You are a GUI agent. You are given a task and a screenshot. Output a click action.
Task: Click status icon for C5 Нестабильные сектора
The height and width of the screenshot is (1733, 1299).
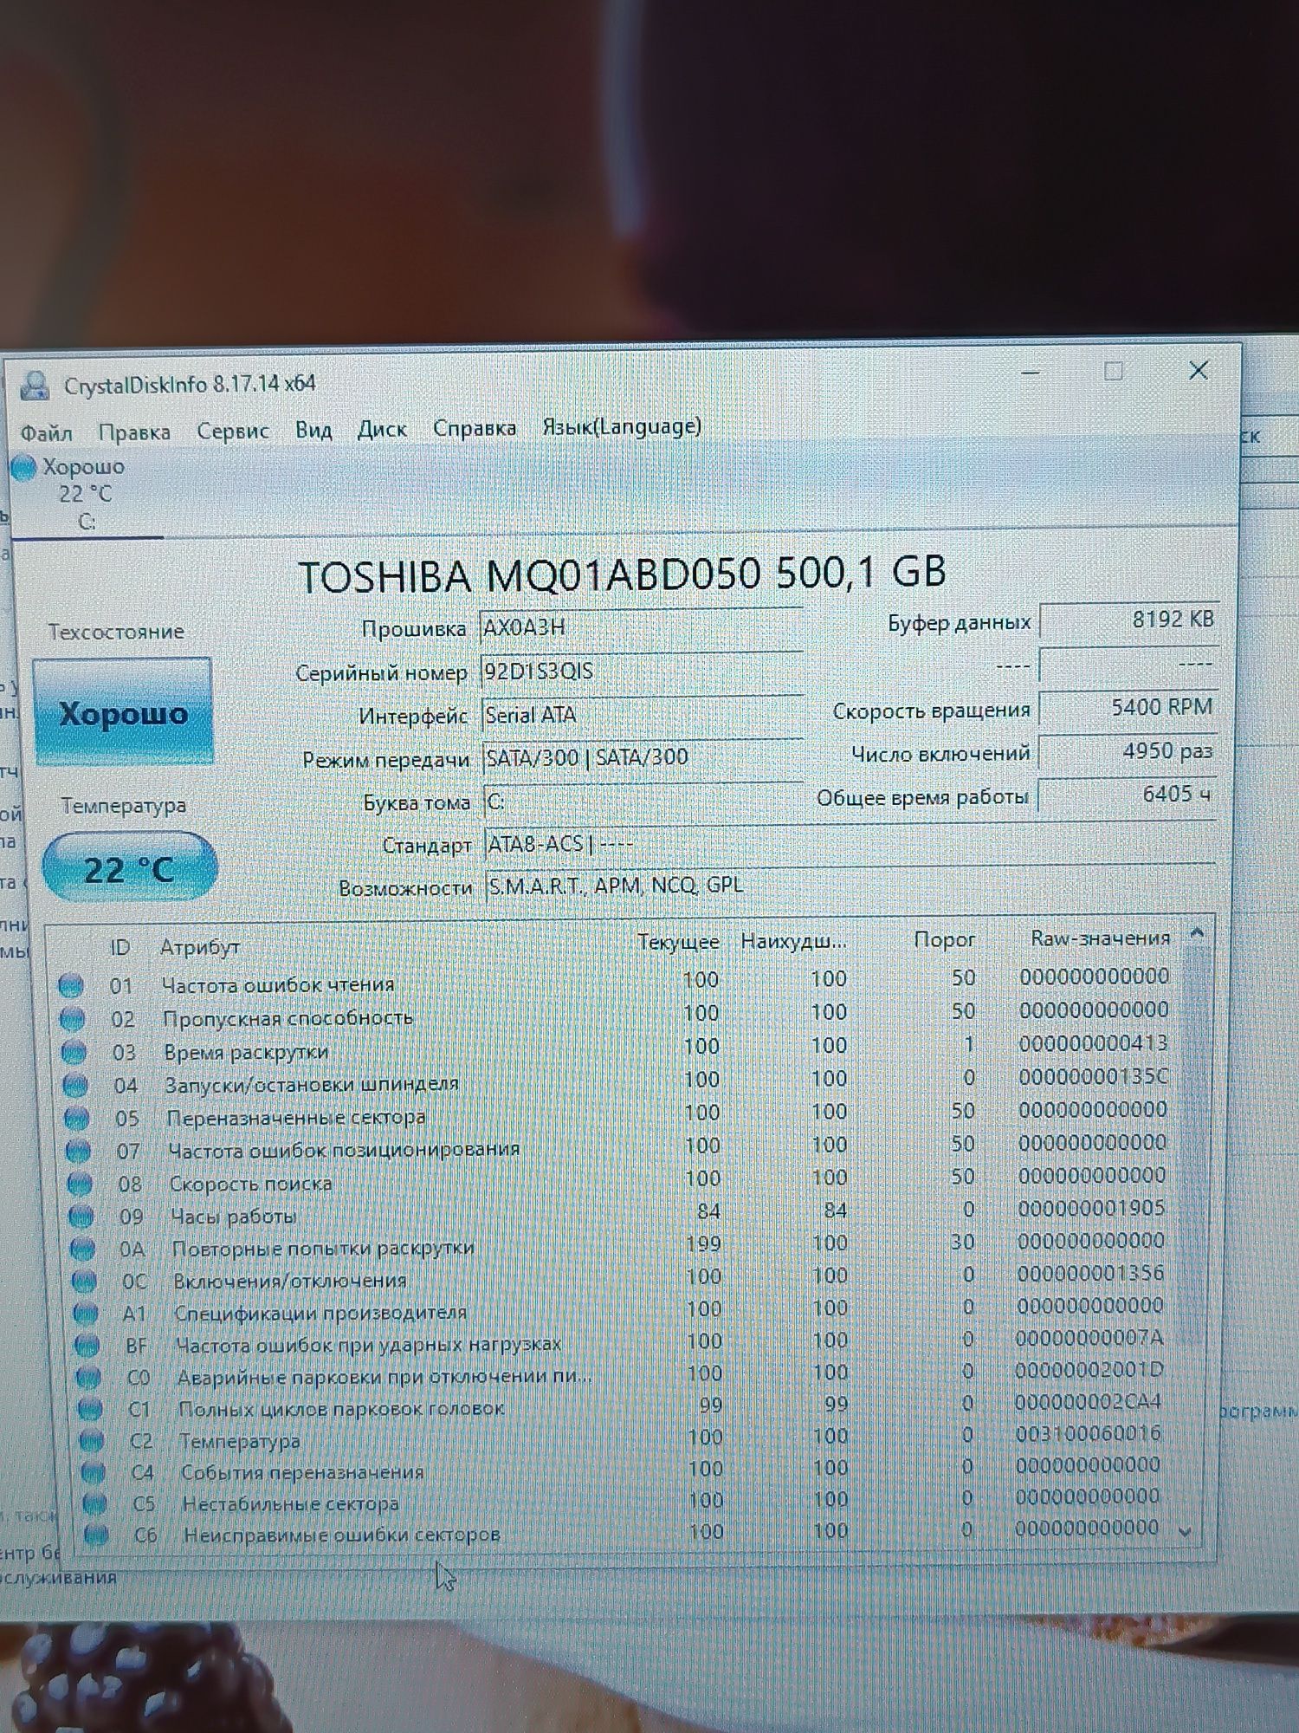point(94,1504)
